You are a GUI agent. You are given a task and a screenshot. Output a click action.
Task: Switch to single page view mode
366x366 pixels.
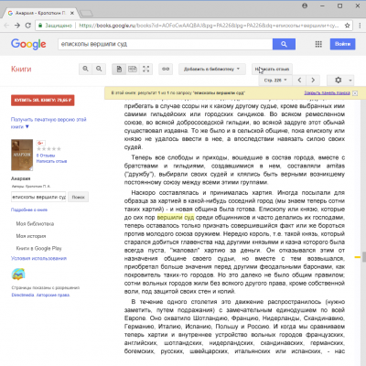tap(119, 69)
